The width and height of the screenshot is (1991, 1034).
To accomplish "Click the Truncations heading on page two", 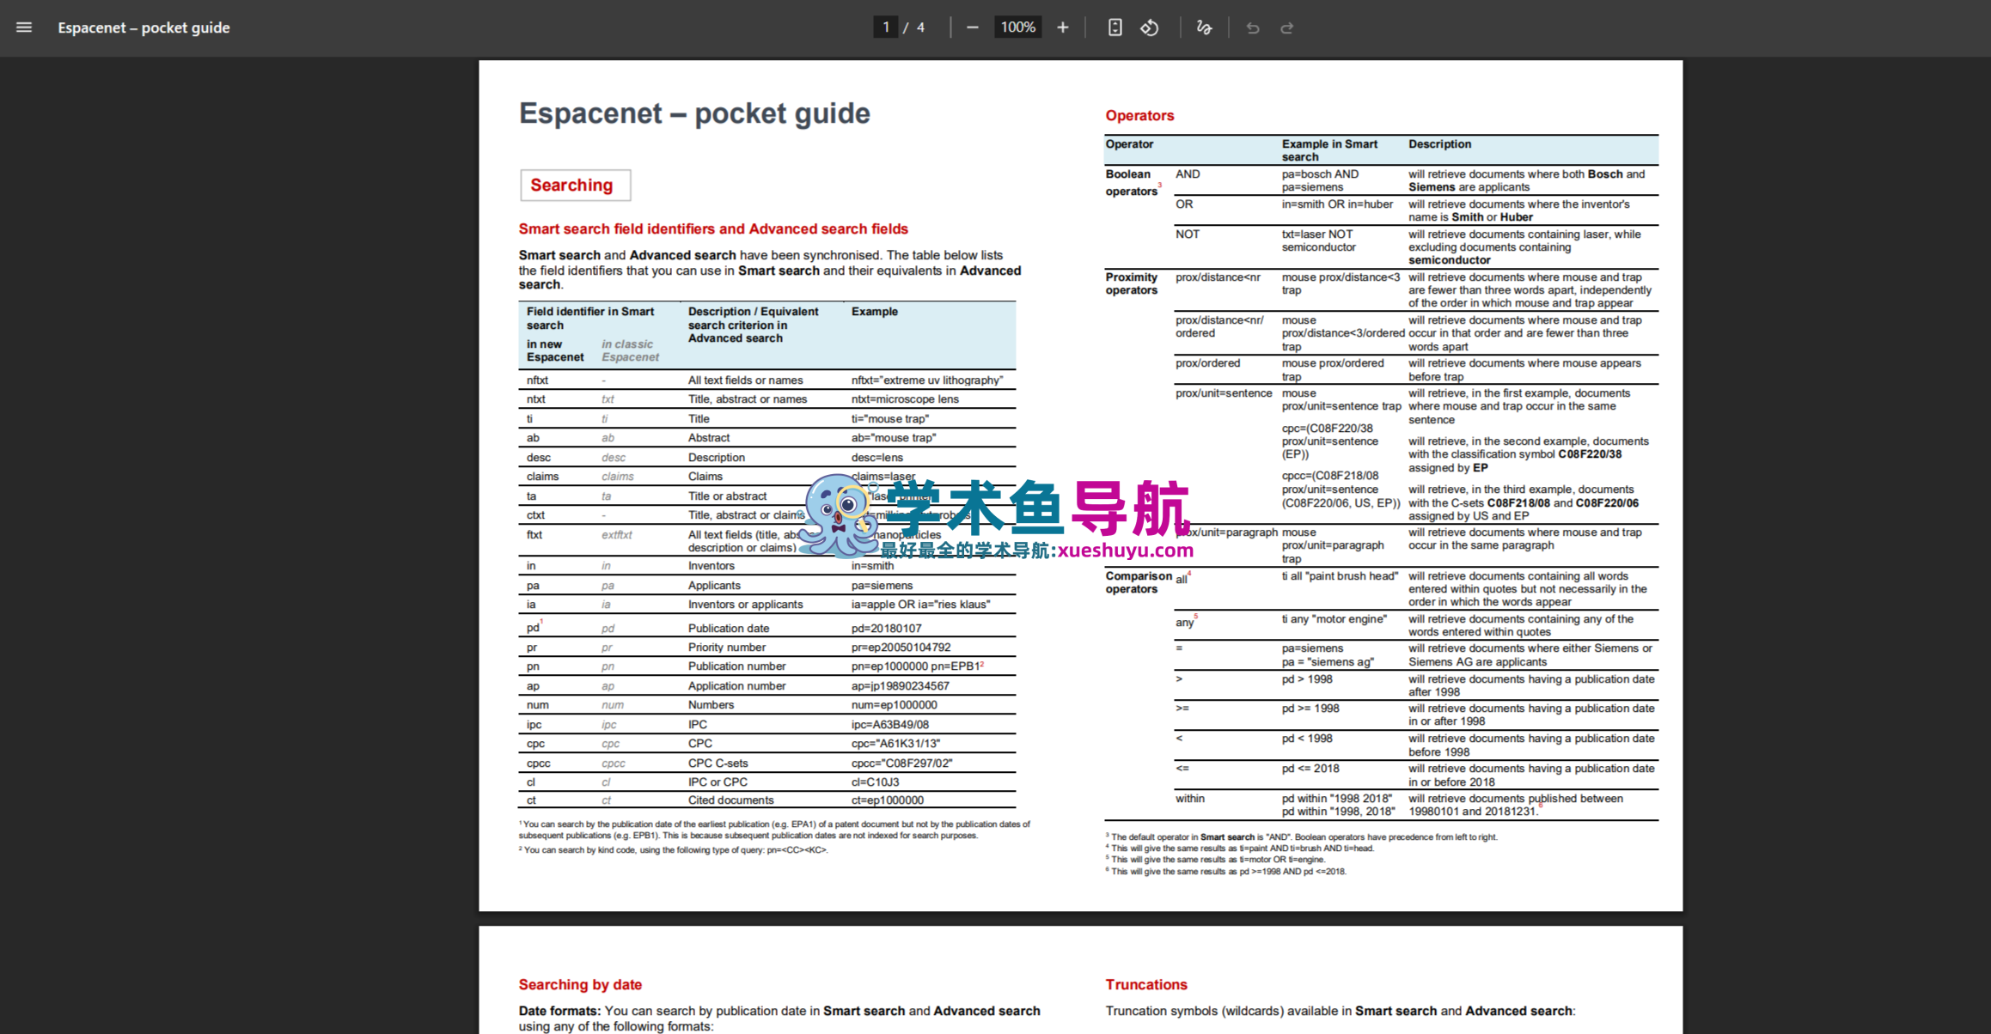I will [1146, 984].
